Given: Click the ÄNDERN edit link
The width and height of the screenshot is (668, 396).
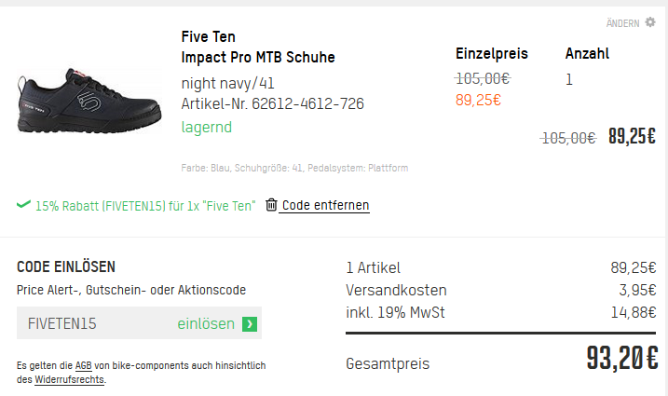Looking at the screenshot, I should click(x=622, y=22).
